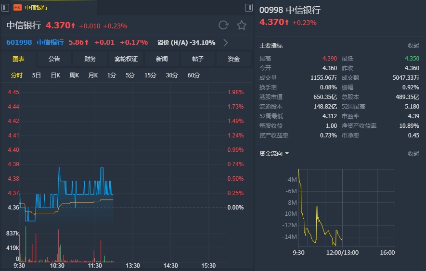The width and height of the screenshot is (426, 271).
Task: Click the 52周最高 value 5.180
Action: [412, 107]
